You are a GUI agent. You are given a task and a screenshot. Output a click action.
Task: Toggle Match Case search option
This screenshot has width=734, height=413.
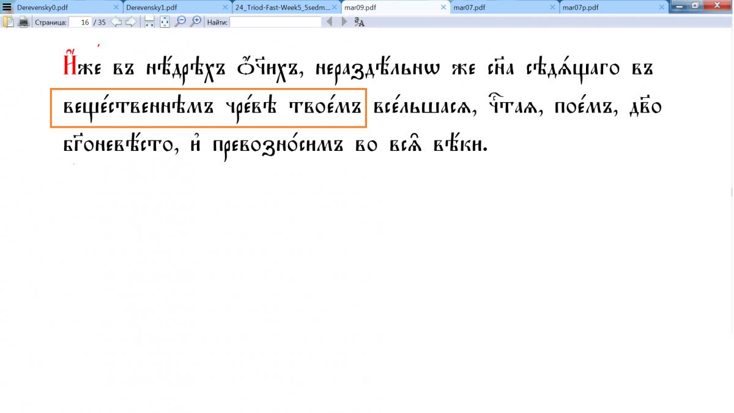(360, 23)
